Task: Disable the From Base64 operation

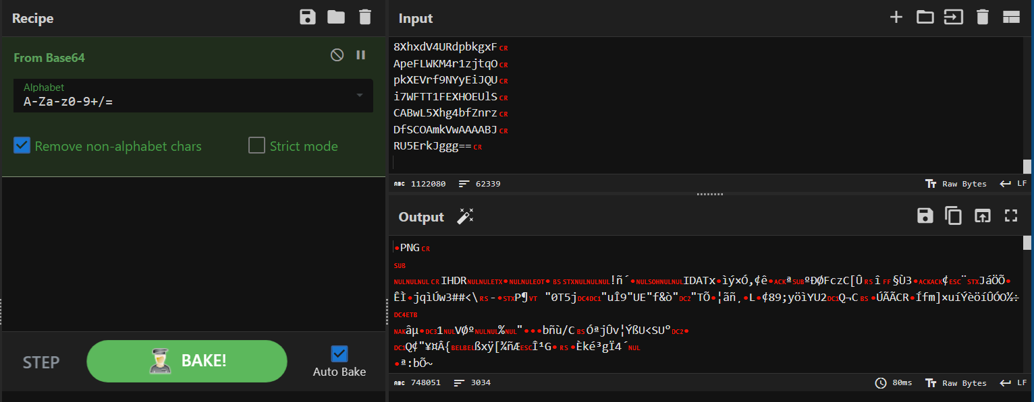Action: [337, 55]
